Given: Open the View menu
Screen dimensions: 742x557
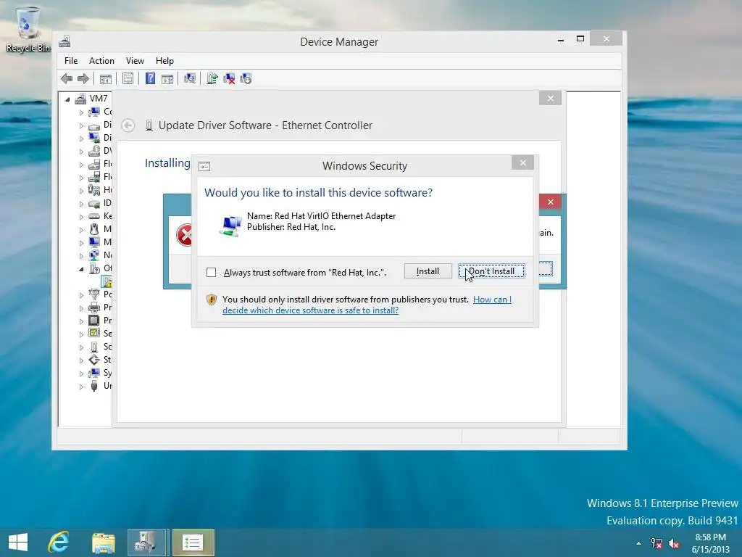Looking at the screenshot, I should 135,61.
